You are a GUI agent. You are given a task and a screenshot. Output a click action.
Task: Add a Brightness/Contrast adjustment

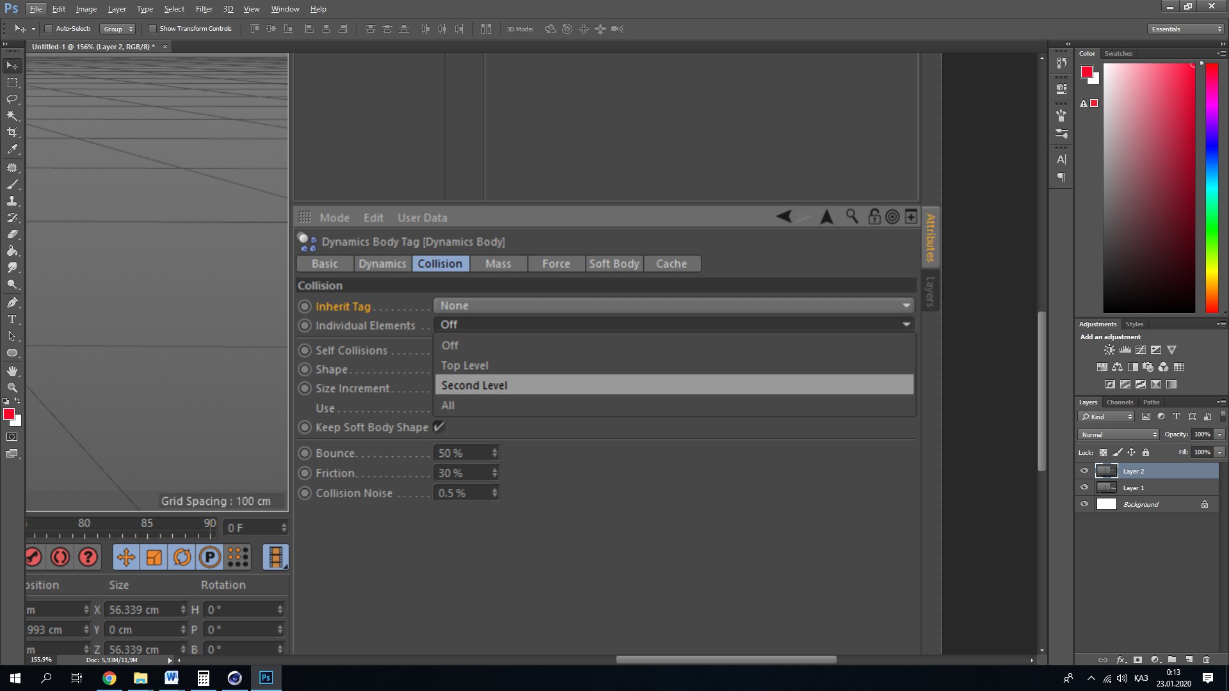click(1109, 350)
